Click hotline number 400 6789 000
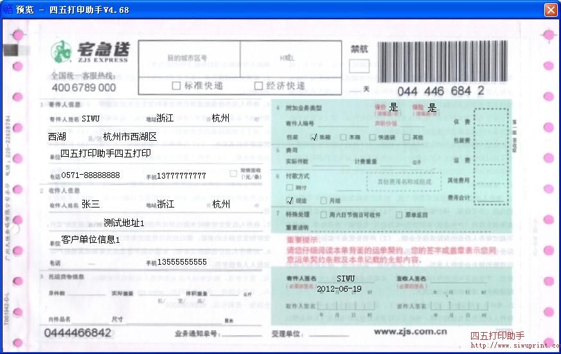This screenshot has height=354, width=561. coord(84,87)
